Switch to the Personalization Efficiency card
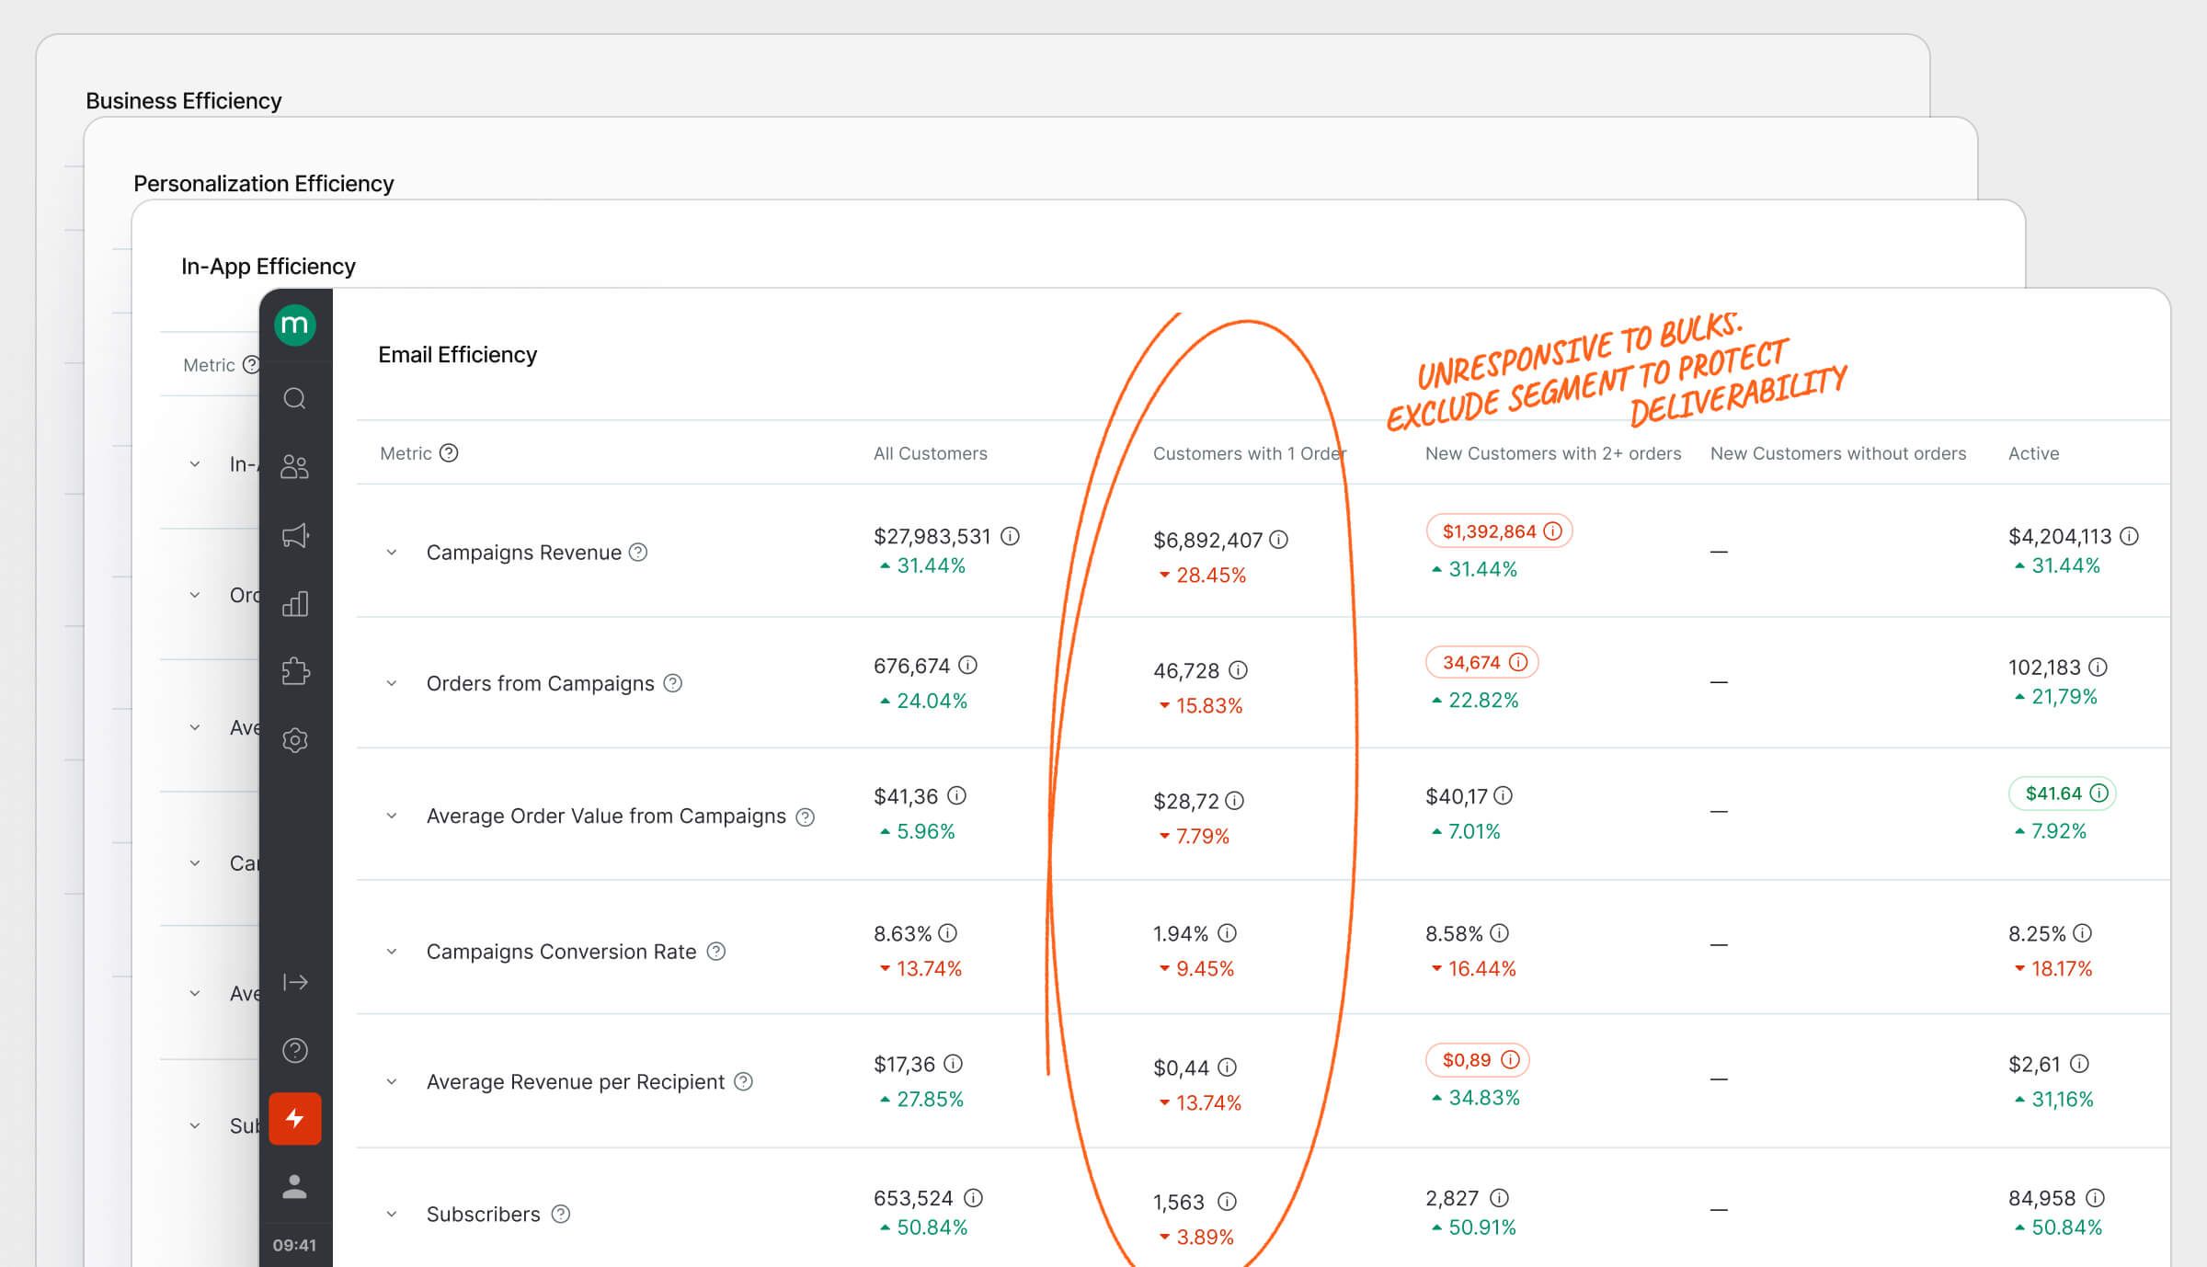2207x1267 pixels. [263, 184]
